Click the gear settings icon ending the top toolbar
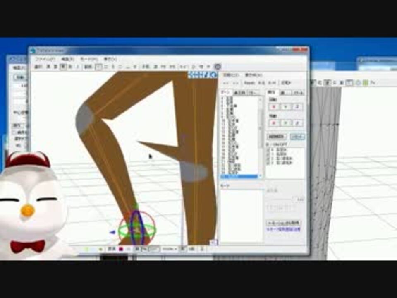This screenshot has width=397, height=298. 218,67
